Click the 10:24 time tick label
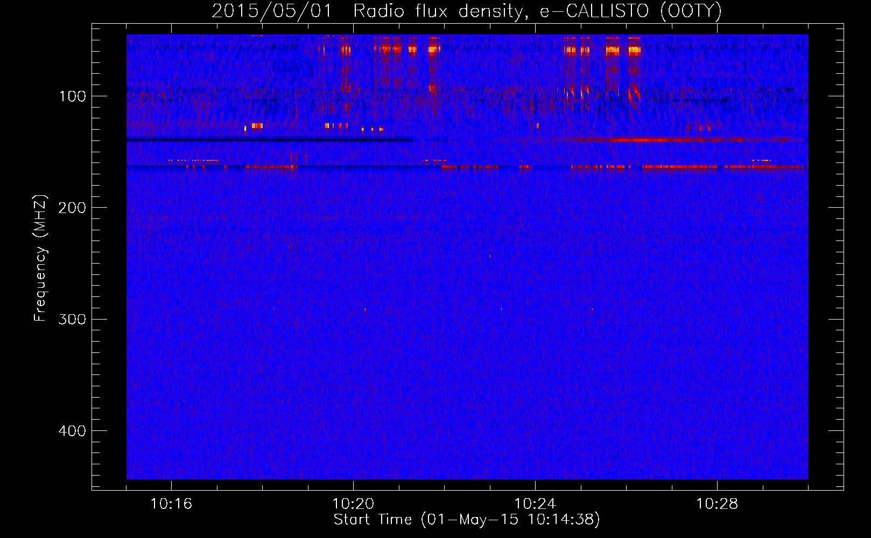This screenshot has height=538, width=871. coord(535,504)
